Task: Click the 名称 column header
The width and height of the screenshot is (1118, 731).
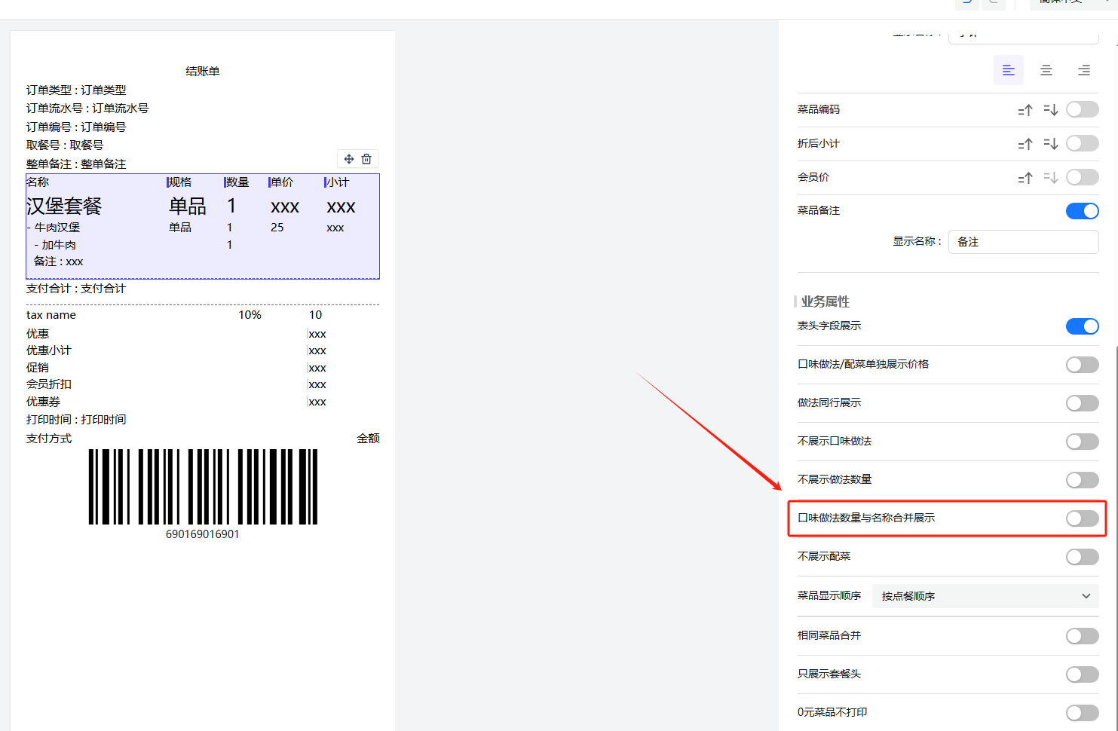Action: pyautogui.click(x=38, y=182)
